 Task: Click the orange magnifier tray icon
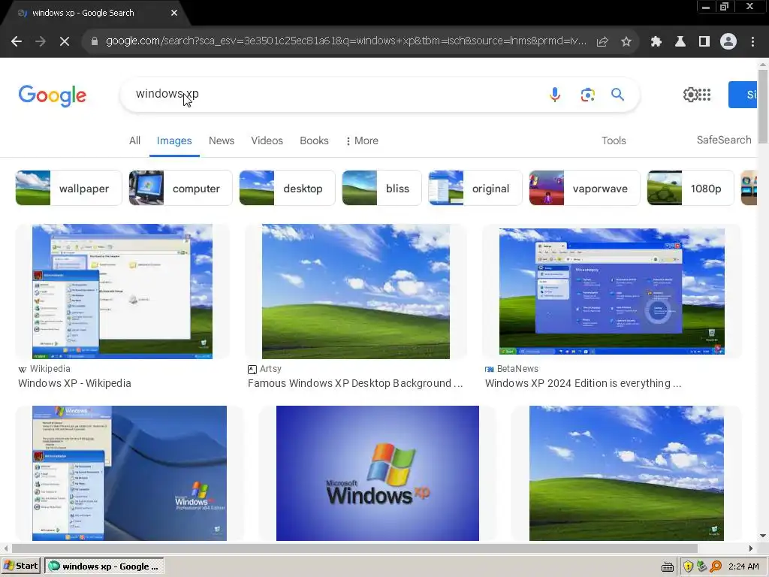coord(716,566)
